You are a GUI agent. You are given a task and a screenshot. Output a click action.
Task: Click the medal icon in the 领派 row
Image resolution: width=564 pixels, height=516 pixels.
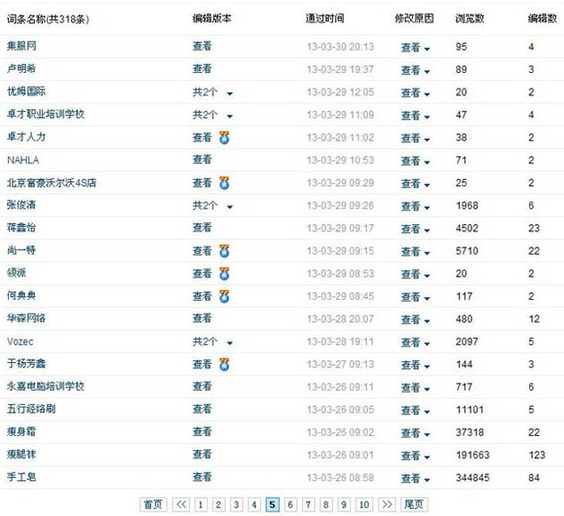224,274
